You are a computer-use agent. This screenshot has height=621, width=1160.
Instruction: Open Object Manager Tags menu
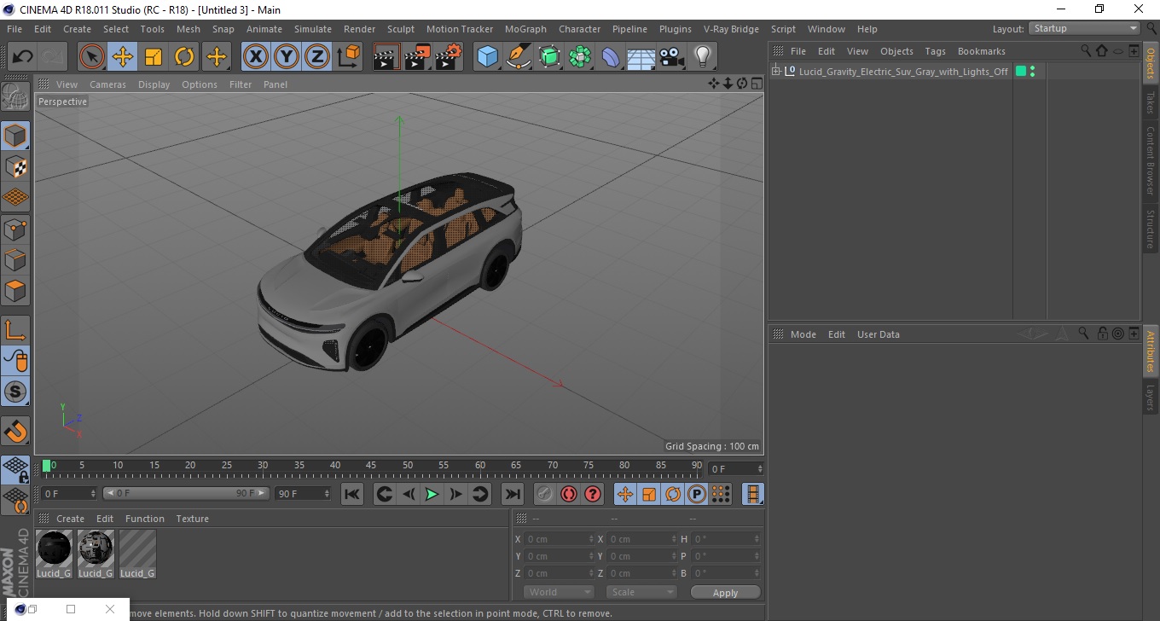[935, 51]
